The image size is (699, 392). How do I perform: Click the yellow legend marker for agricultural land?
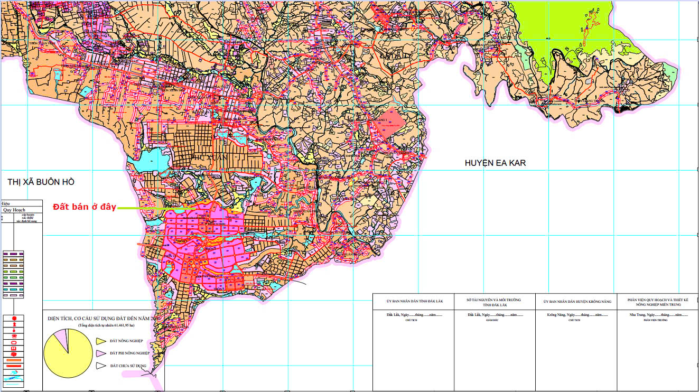coord(100,342)
